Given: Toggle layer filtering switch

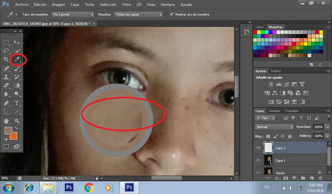Looking at the screenshot, I should tap(329, 118).
